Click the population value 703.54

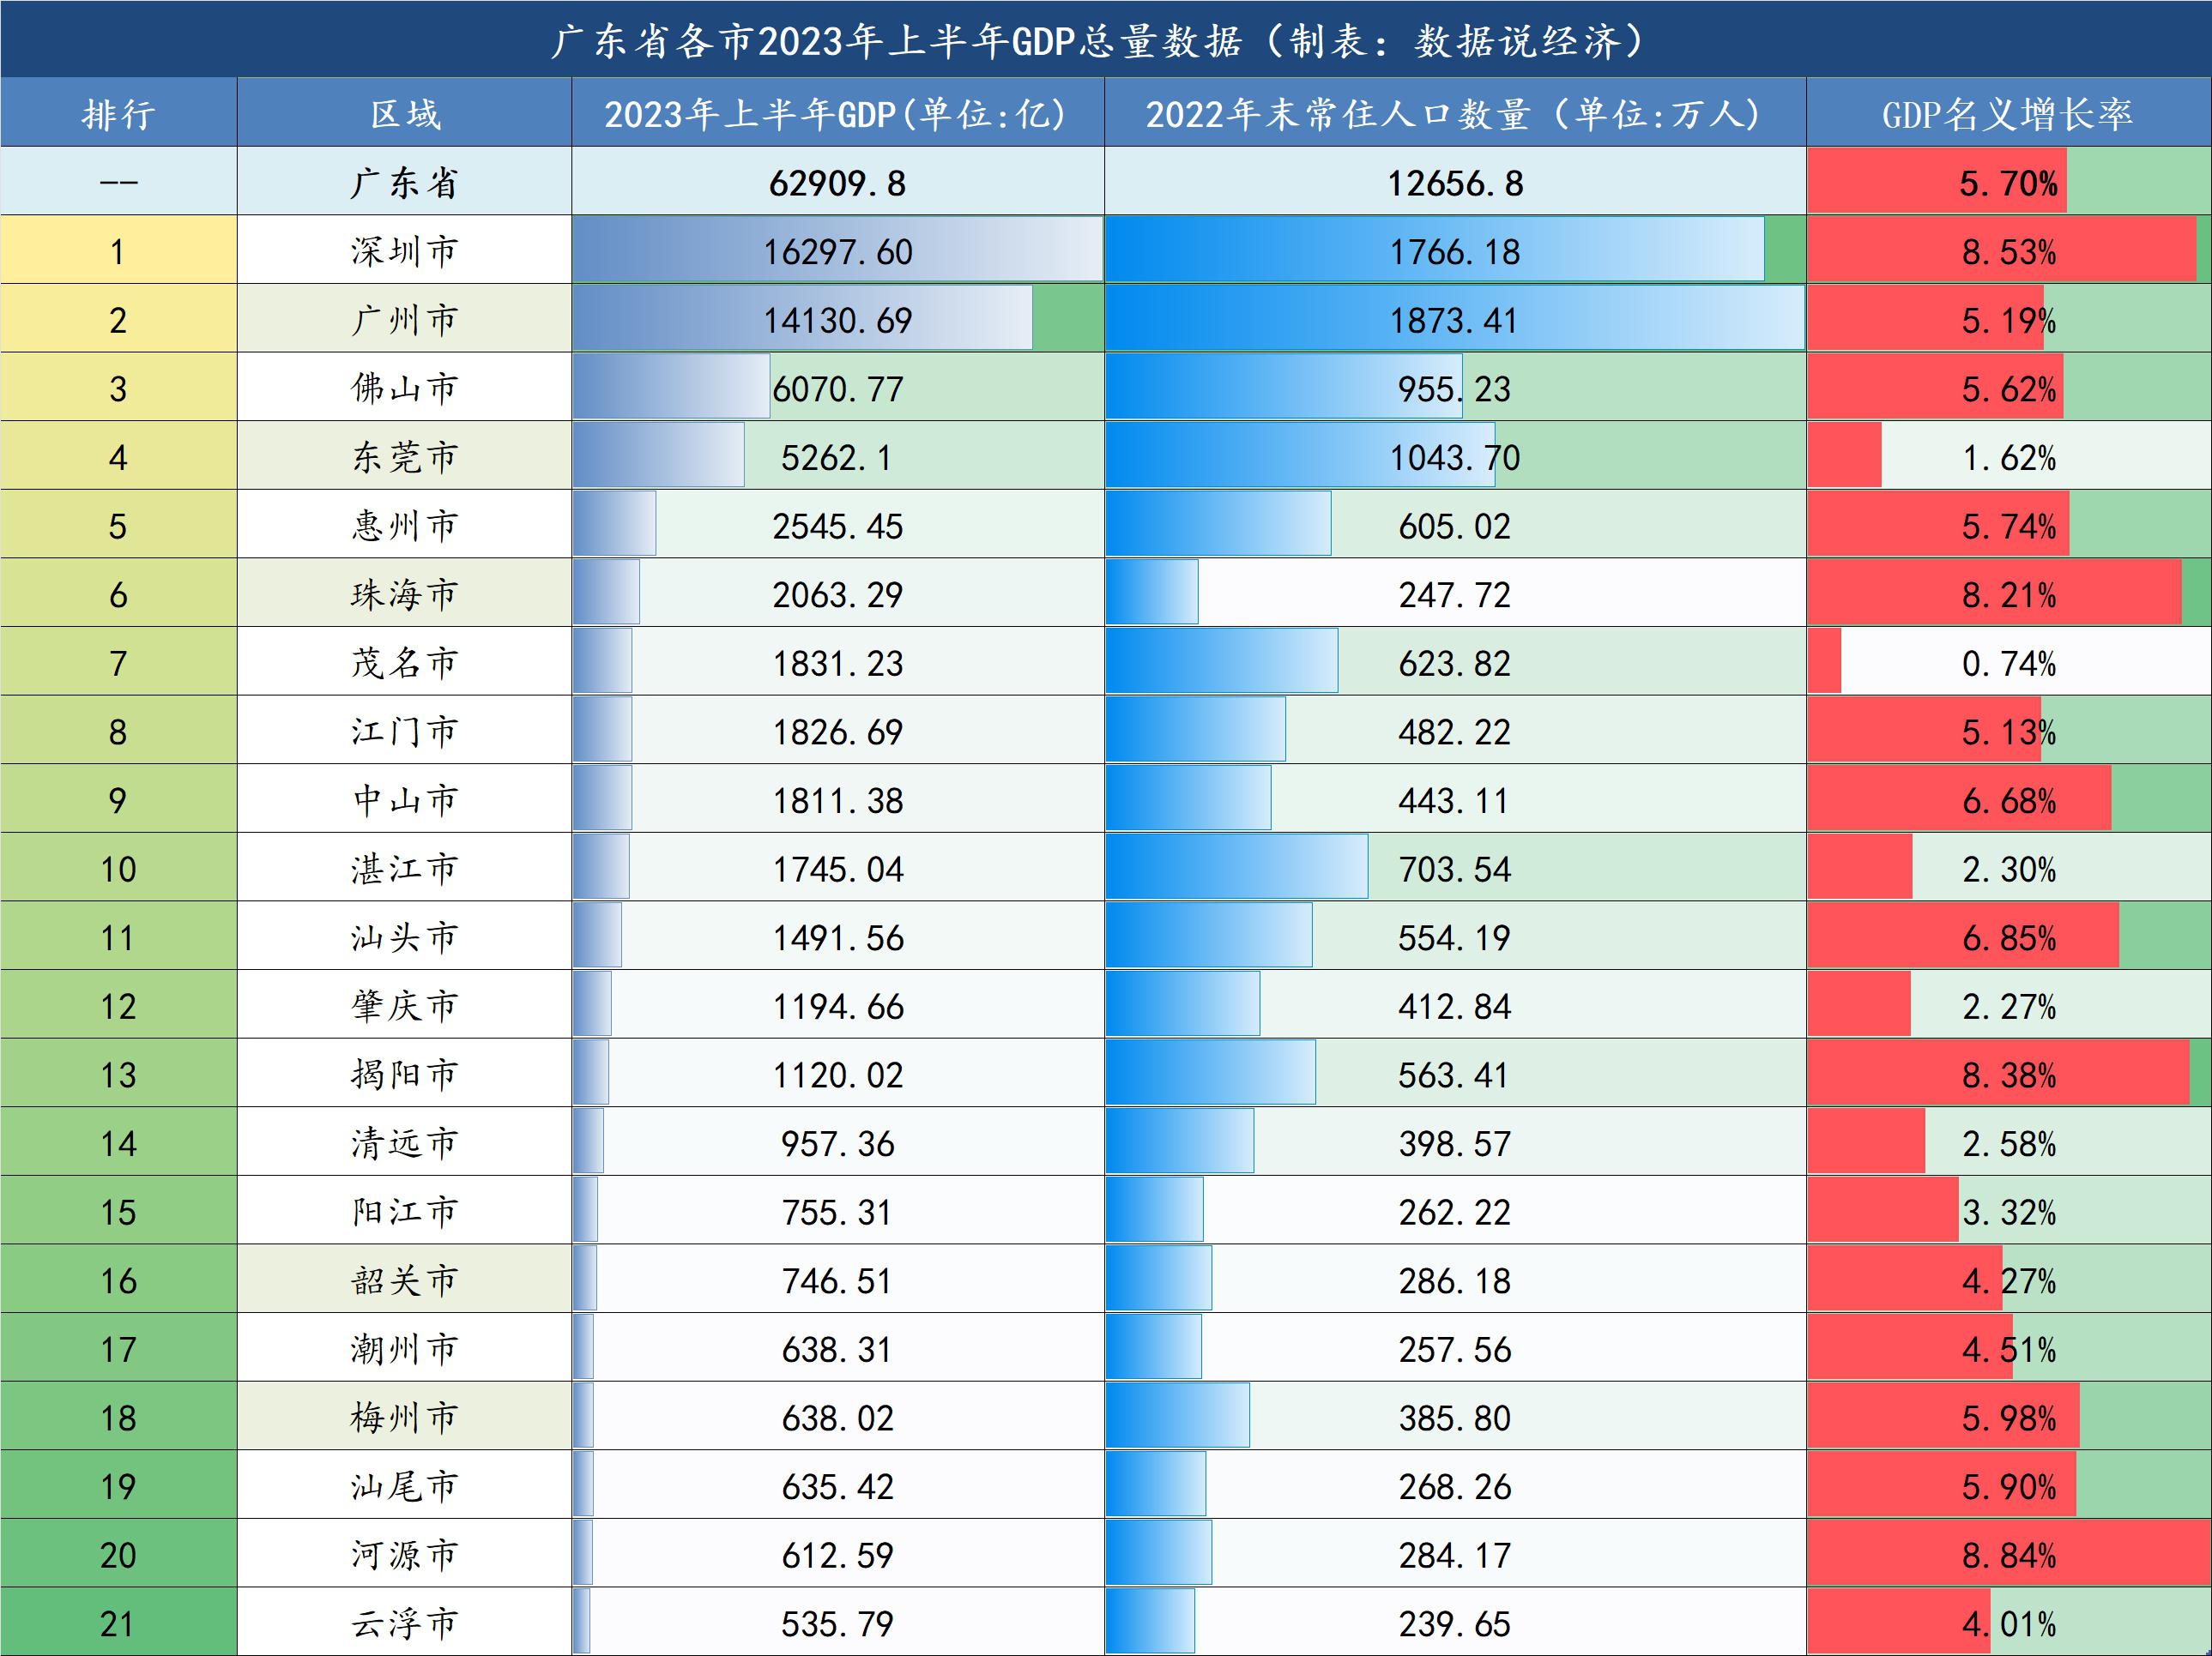point(1455,870)
